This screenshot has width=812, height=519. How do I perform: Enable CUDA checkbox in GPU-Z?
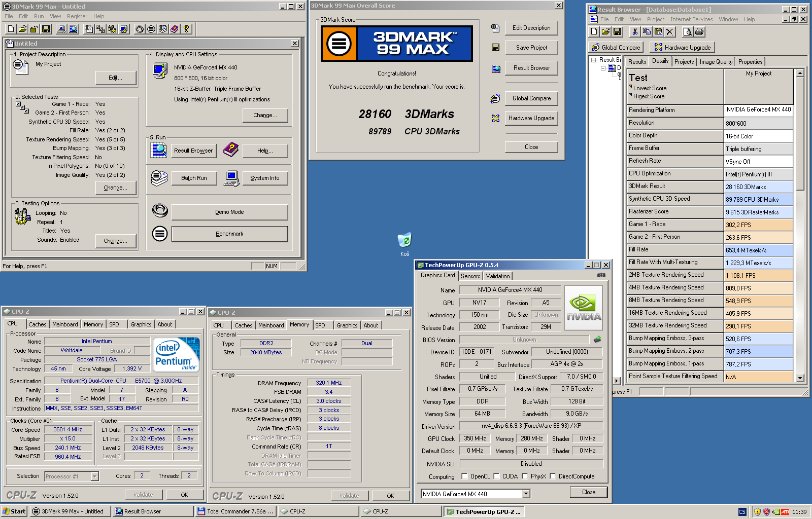click(496, 476)
